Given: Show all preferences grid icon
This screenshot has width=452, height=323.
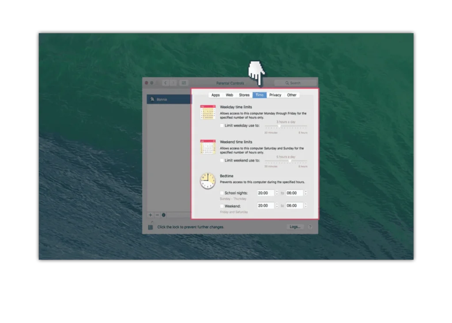Looking at the screenshot, I should pyautogui.click(x=184, y=83).
